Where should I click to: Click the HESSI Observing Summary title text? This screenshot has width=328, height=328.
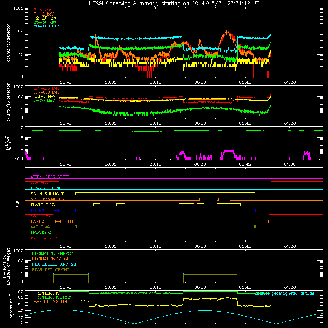(x=173, y=4)
